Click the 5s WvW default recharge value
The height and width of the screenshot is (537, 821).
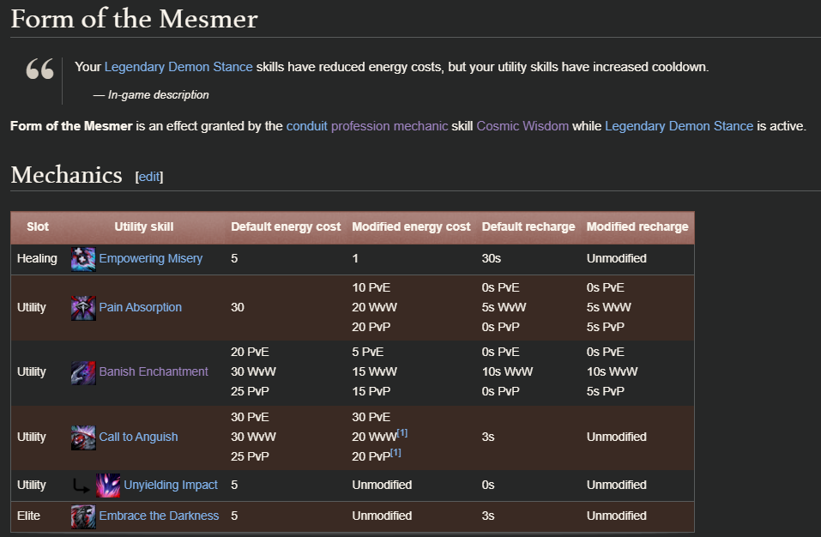pos(504,307)
